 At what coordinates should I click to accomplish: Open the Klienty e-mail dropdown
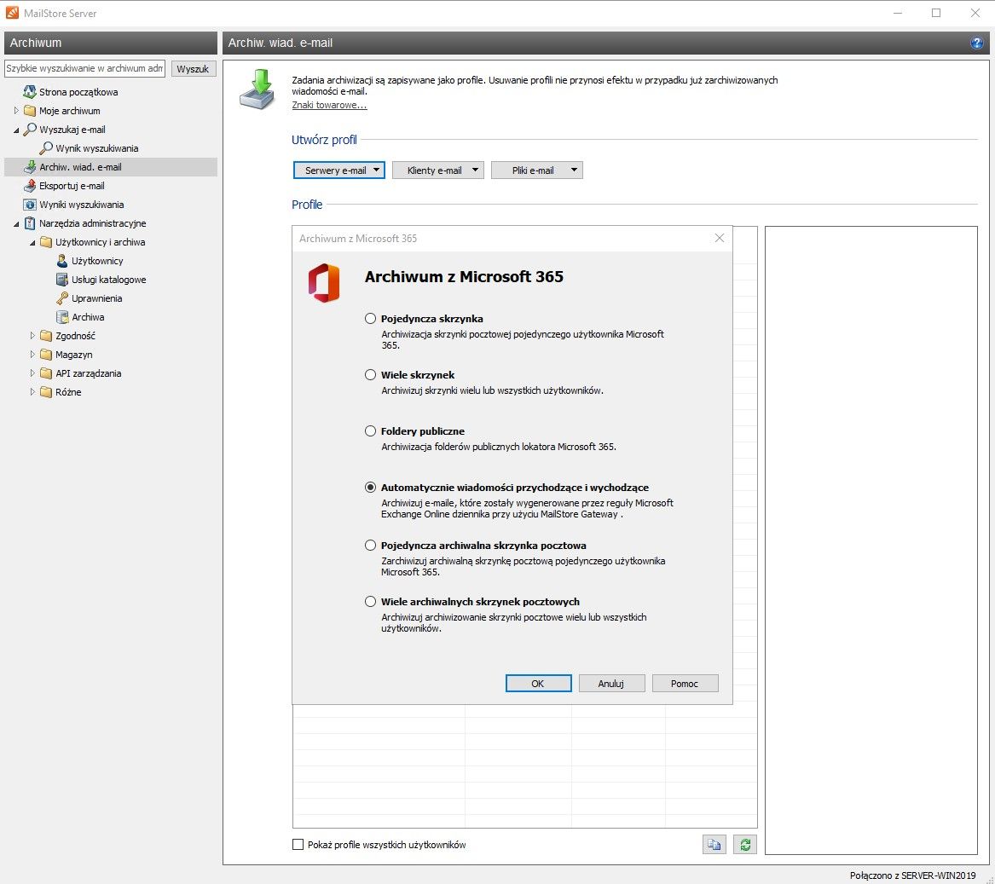(438, 170)
